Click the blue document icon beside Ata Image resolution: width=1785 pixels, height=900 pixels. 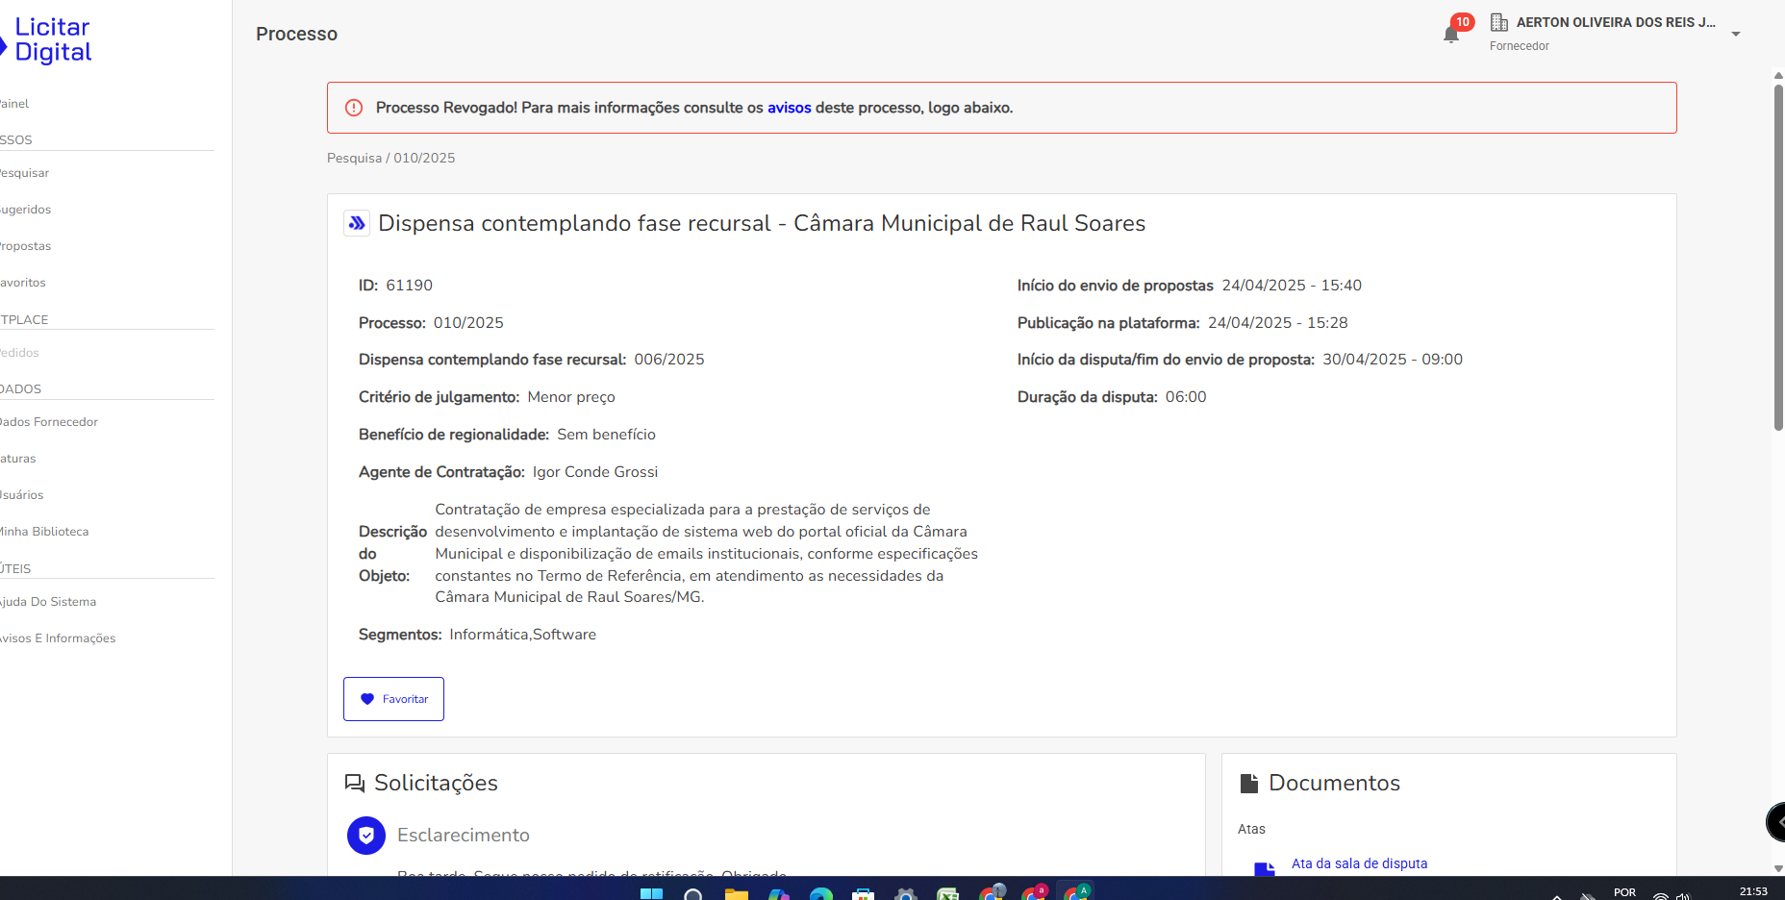coord(1264,867)
